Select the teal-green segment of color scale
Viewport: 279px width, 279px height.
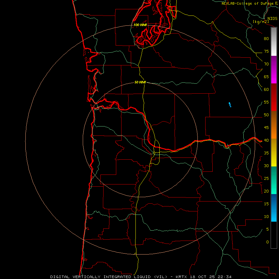pyautogui.click(x=274, y=180)
